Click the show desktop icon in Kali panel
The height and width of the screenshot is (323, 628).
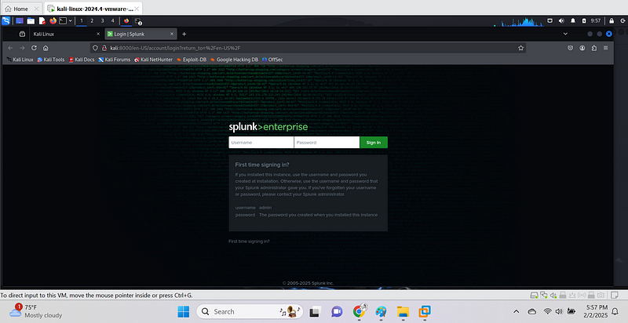(x=19, y=21)
